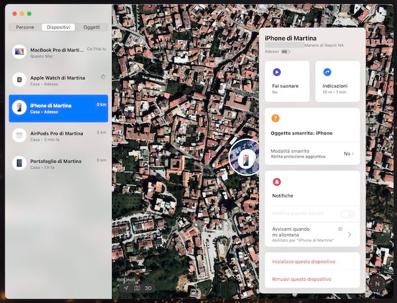
Task: Click the current location arrow button
Action: 126,288
